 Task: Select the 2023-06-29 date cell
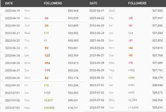[97, 70]
